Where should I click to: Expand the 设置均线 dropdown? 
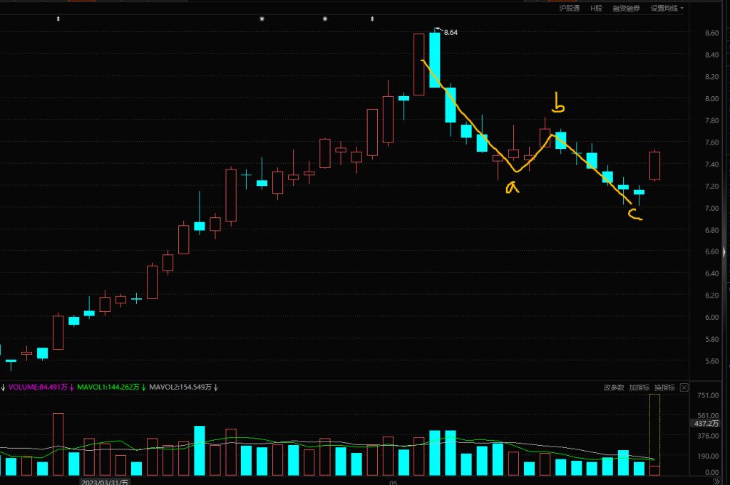667,9
